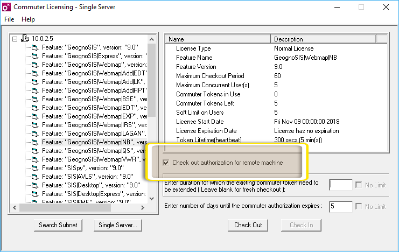Click the Check In button
Image resolution: width=399 pixels, height=252 pixels.
coord(301,225)
